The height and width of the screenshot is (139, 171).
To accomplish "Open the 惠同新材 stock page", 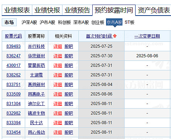I will coord(37,85).
